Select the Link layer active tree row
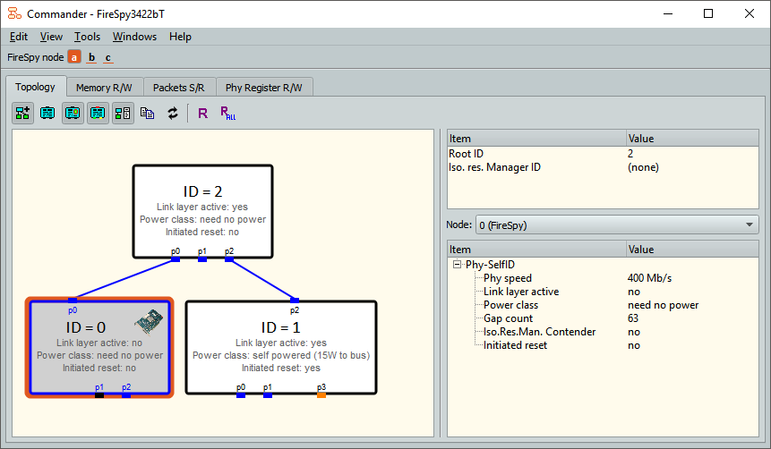This screenshot has width=771, height=449. tap(603, 292)
